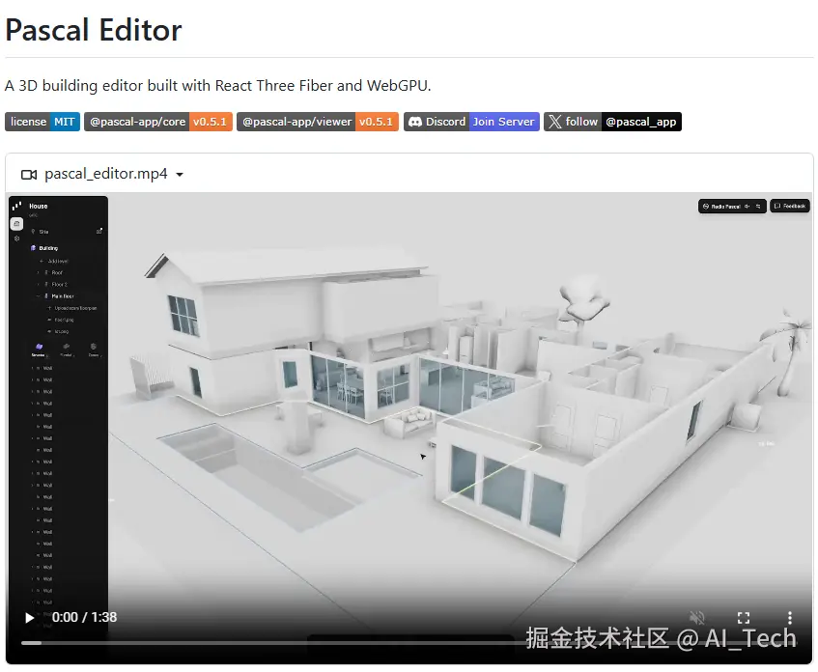Play the pascal_editor video
The width and height of the screenshot is (818, 672).
coord(29,618)
